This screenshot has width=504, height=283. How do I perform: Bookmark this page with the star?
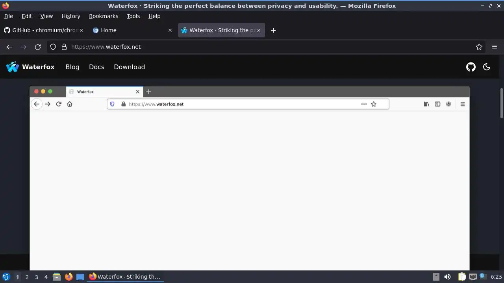(x=479, y=47)
